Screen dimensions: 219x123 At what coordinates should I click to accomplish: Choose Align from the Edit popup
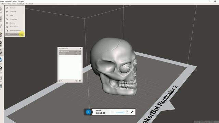15,15
